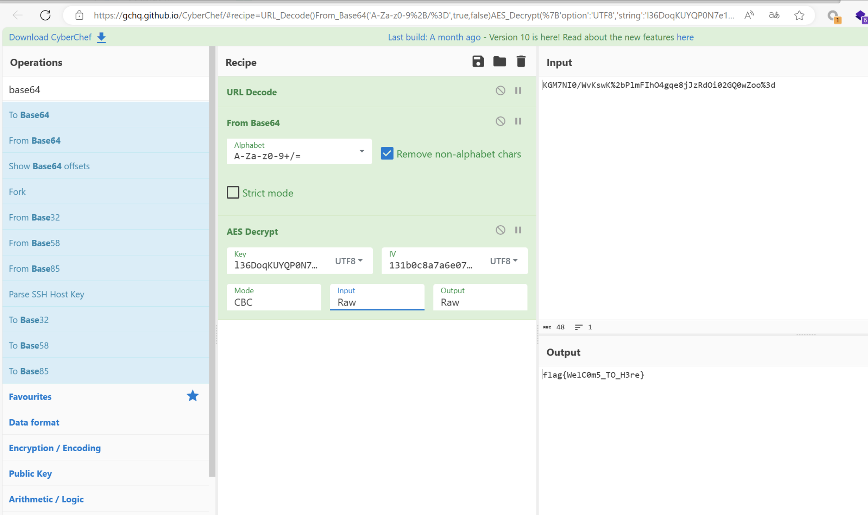868x515 pixels.
Task: Pause at the From Base64 breakpoint icon
Action: pyautogui.click(x=518, y=121)
